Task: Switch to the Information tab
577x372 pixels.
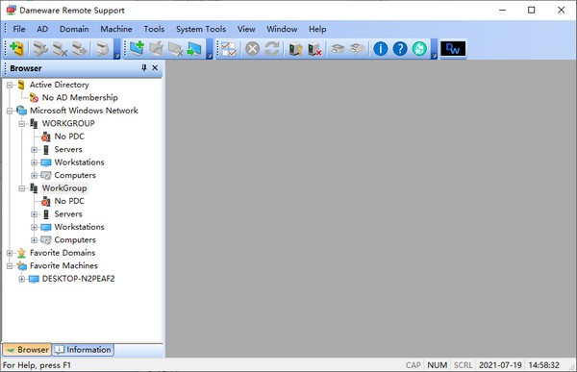Action: [x=83, y=350]
